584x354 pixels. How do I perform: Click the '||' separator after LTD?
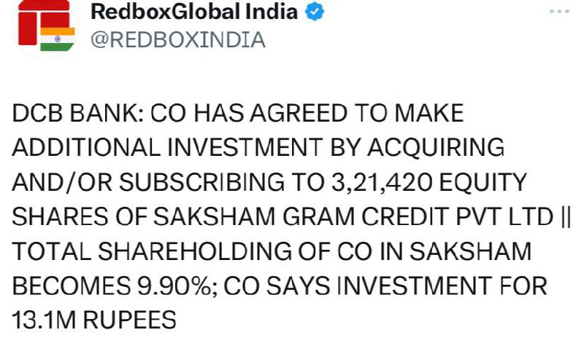(x=565, y=216)
